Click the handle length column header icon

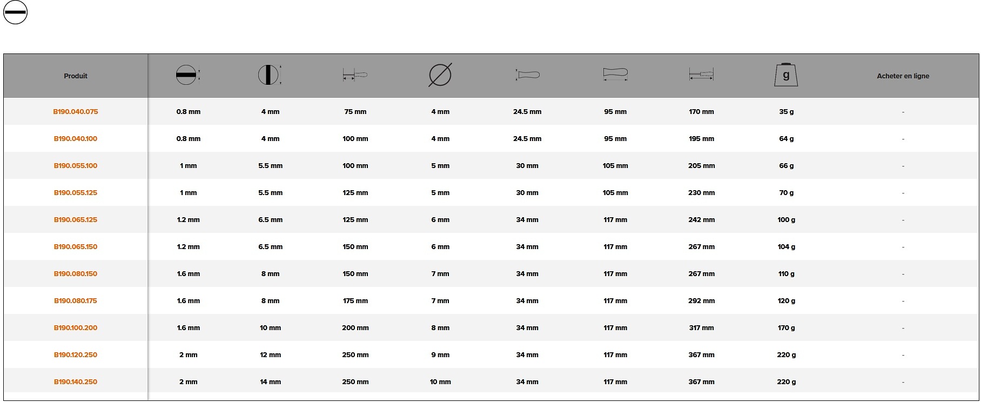[615, 75]
